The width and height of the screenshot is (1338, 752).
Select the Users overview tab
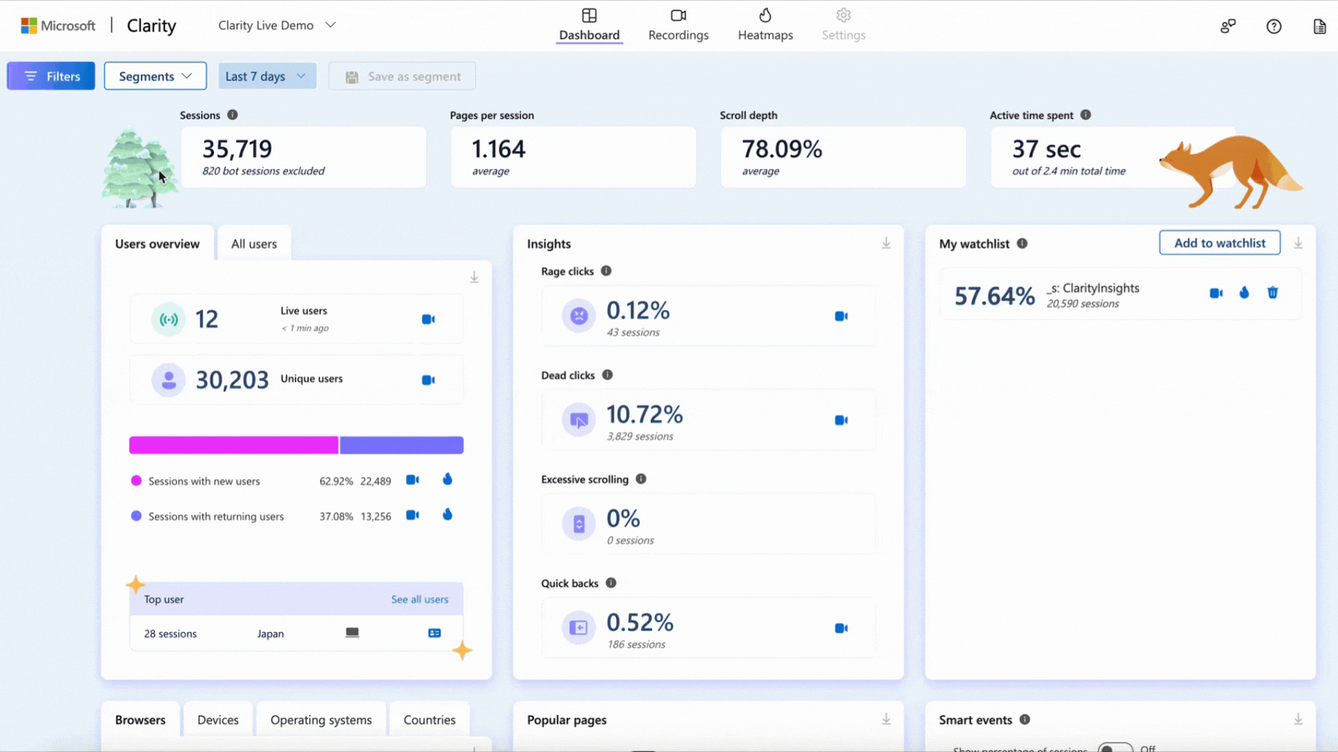pyautogui.click(x=157, y=244)
